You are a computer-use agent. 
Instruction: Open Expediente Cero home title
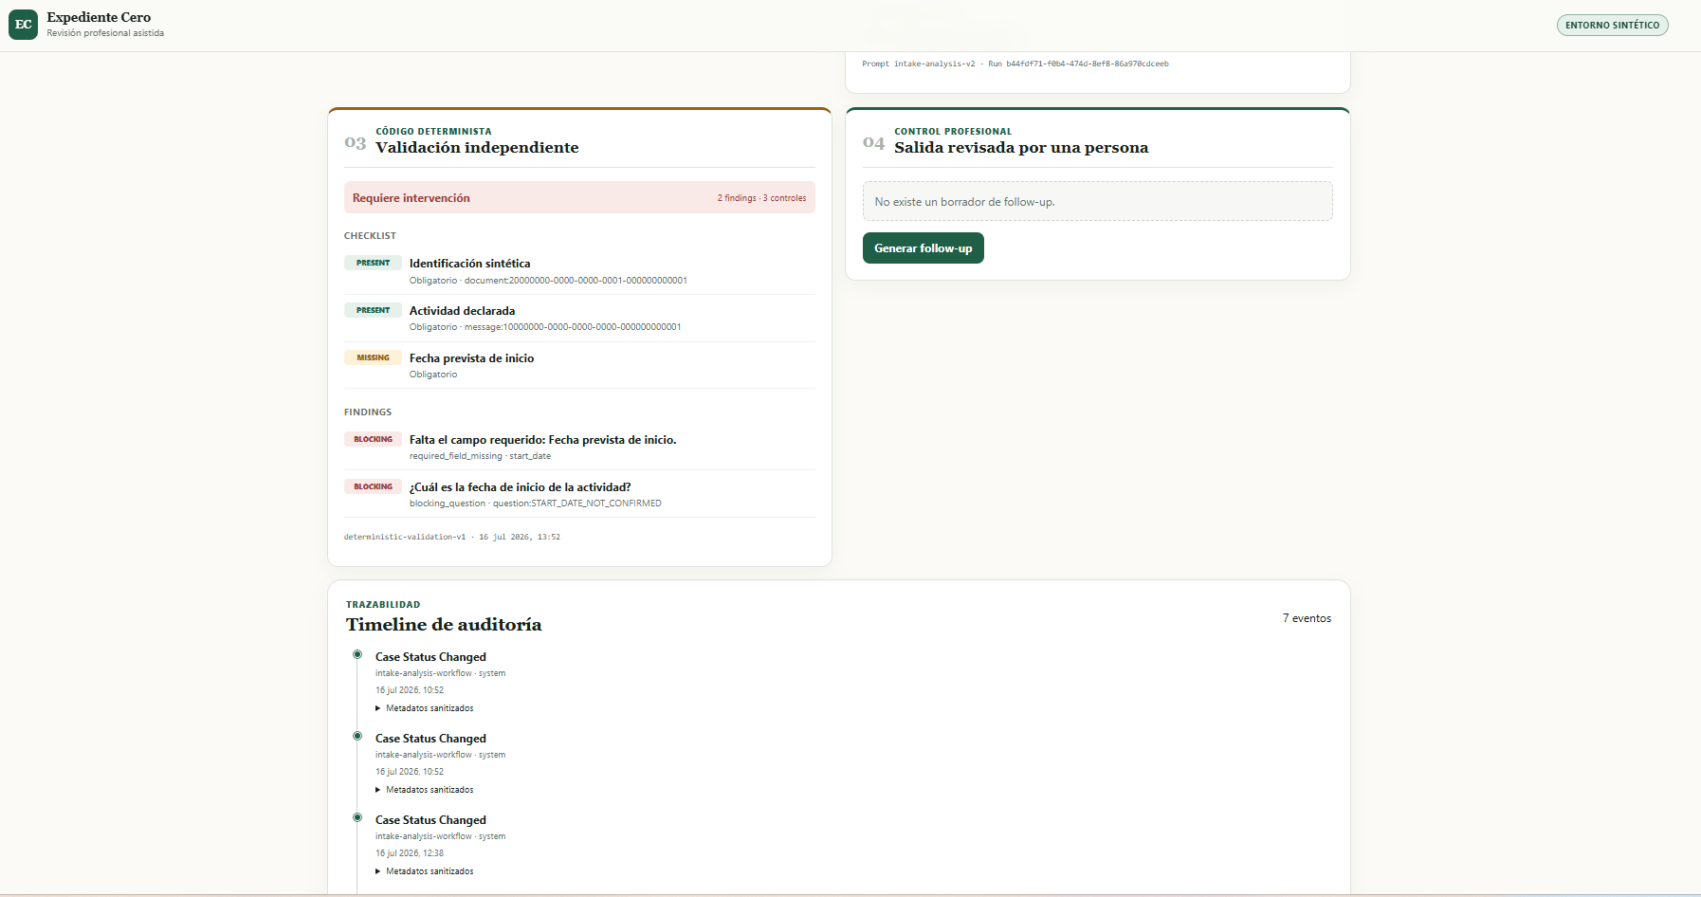pyautogui.click(x=99, y=17)
